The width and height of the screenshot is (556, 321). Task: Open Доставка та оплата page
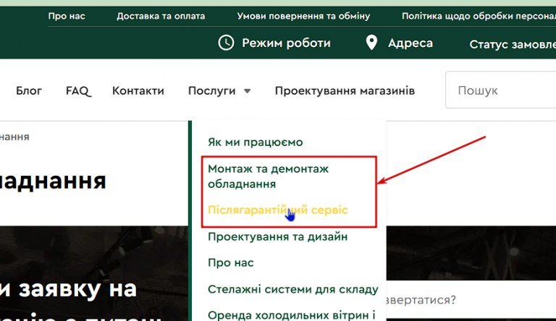161,16
